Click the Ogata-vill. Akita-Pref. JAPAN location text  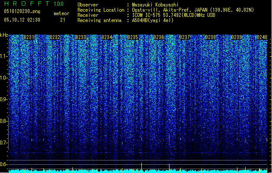pos(193,10)
